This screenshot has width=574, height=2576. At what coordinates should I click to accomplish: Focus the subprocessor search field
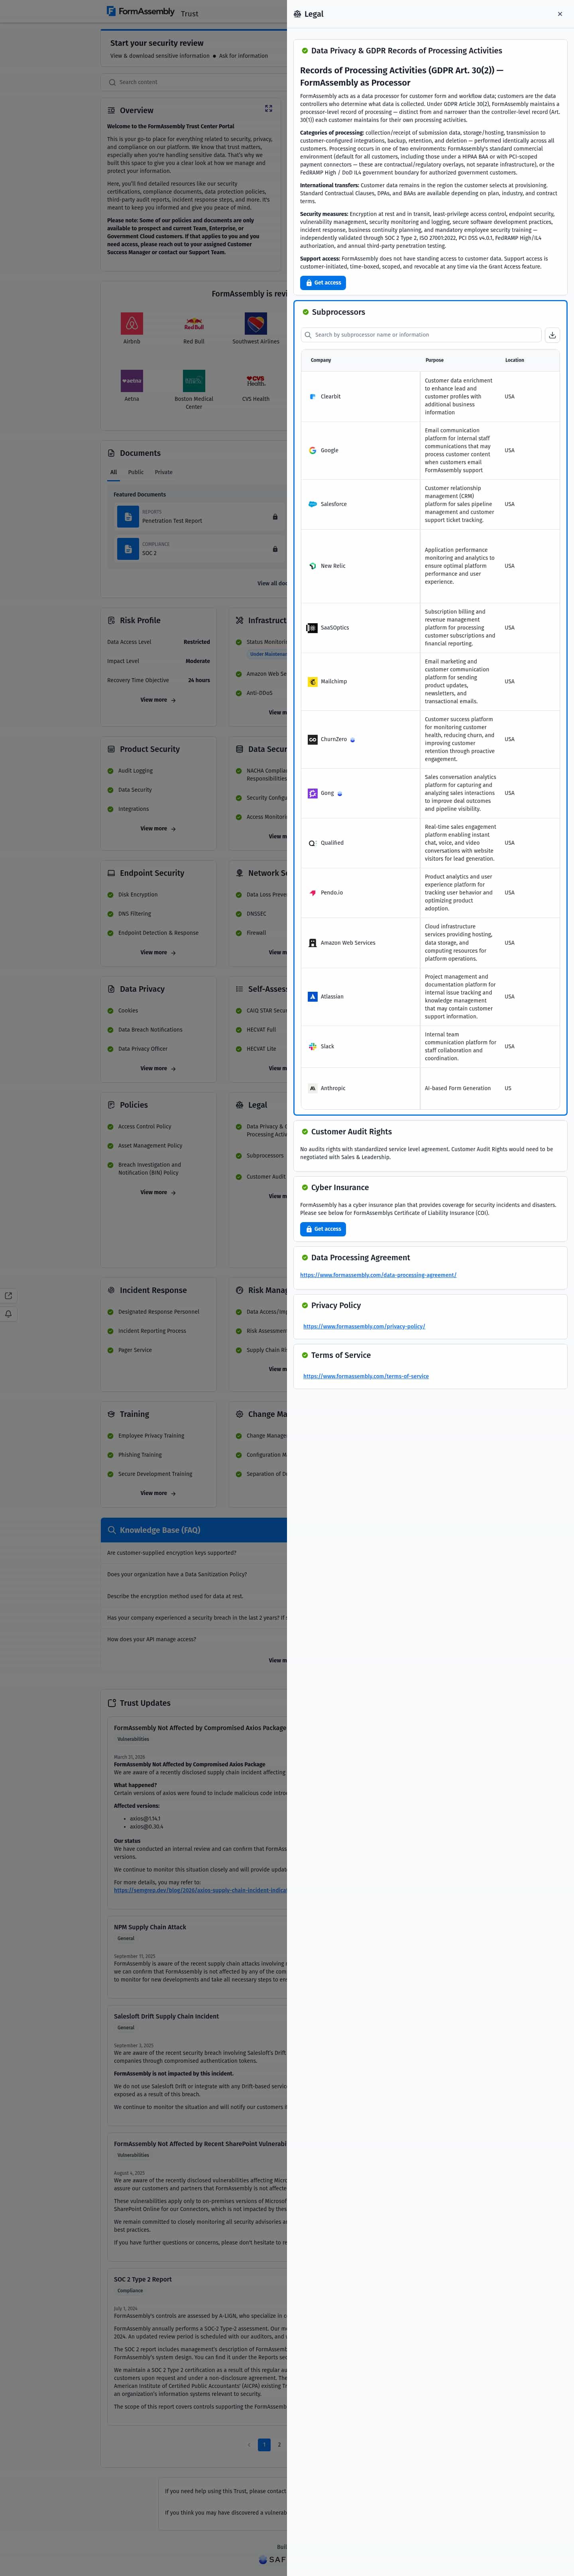421,335
